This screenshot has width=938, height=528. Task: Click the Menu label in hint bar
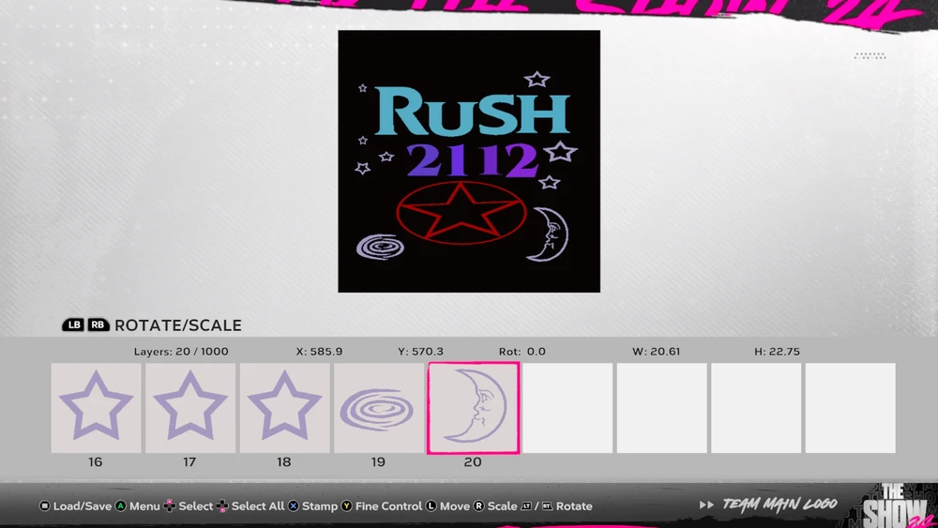(144, 505)
